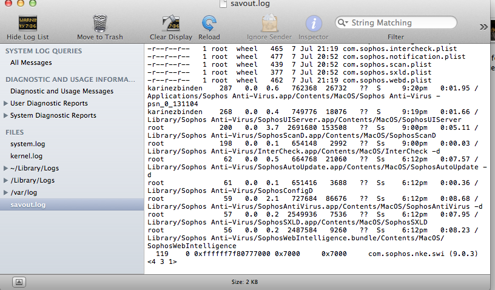Click the psn_0_131104 text line

click(x=173, y=104)
